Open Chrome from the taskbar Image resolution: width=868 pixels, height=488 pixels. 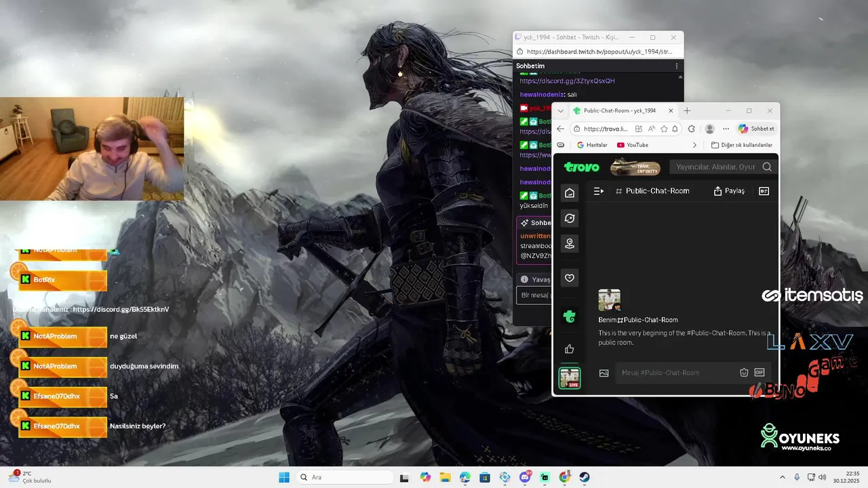565,477
